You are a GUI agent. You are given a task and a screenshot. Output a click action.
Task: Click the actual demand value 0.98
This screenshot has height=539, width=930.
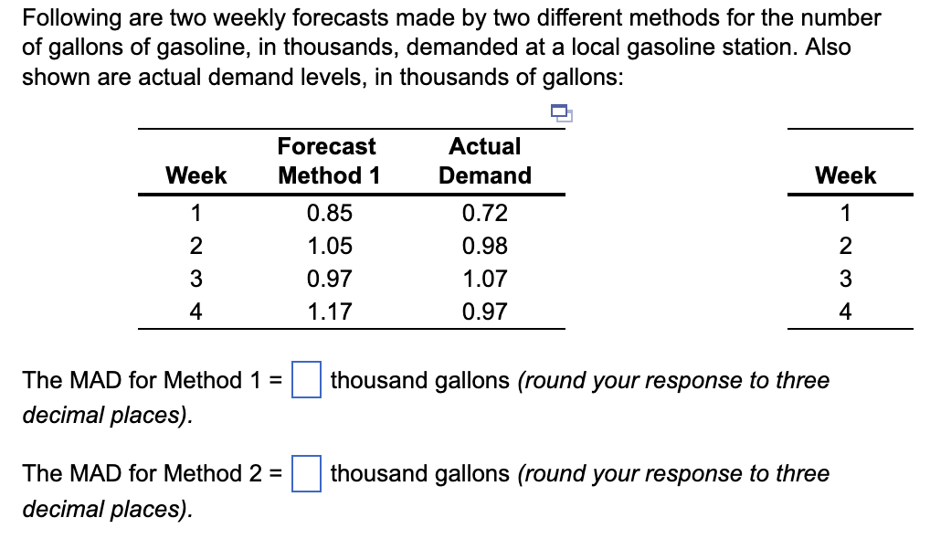485,246
